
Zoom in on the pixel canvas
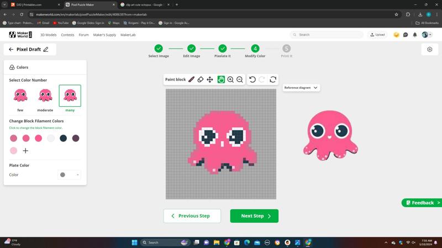tap(230, 79)
